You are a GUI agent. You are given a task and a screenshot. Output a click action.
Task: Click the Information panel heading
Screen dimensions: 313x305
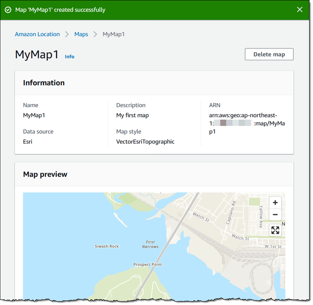[44, 83]
